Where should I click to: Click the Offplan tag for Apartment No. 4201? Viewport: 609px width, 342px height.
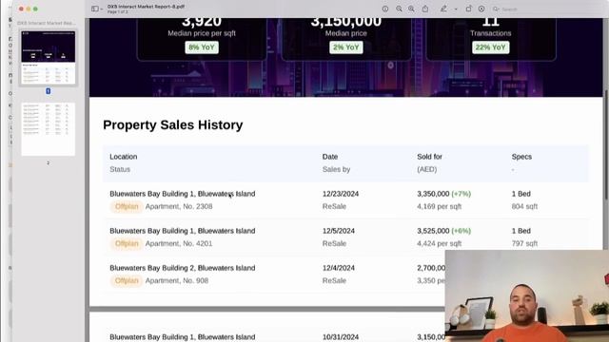127,243
